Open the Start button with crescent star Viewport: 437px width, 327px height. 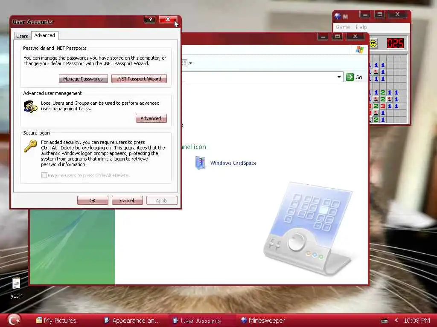pos(14,320)
